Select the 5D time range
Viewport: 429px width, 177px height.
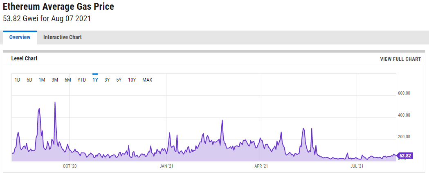click(x=29, y=80)
